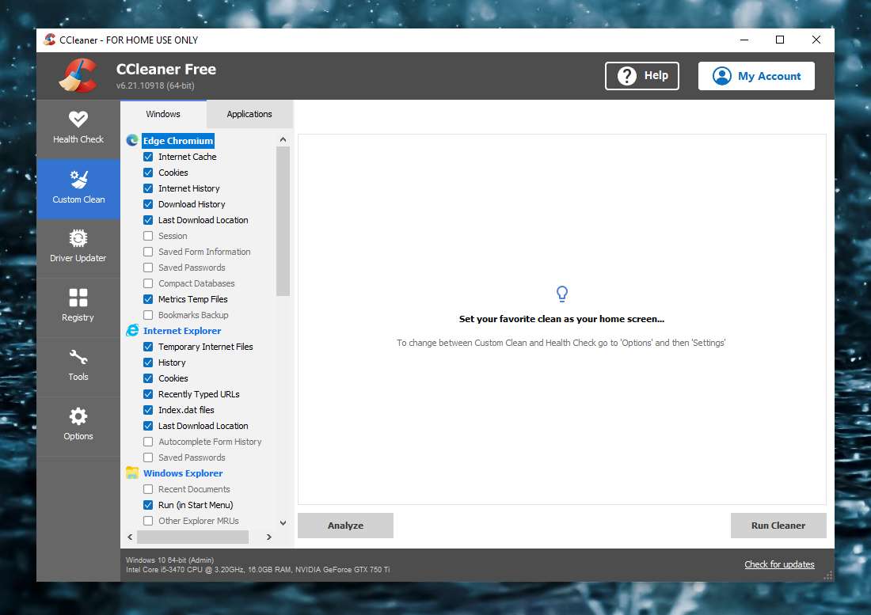Select the Windows Explorer tree heading
Viewport: 871px width, 615px height.
pos(183,473)
